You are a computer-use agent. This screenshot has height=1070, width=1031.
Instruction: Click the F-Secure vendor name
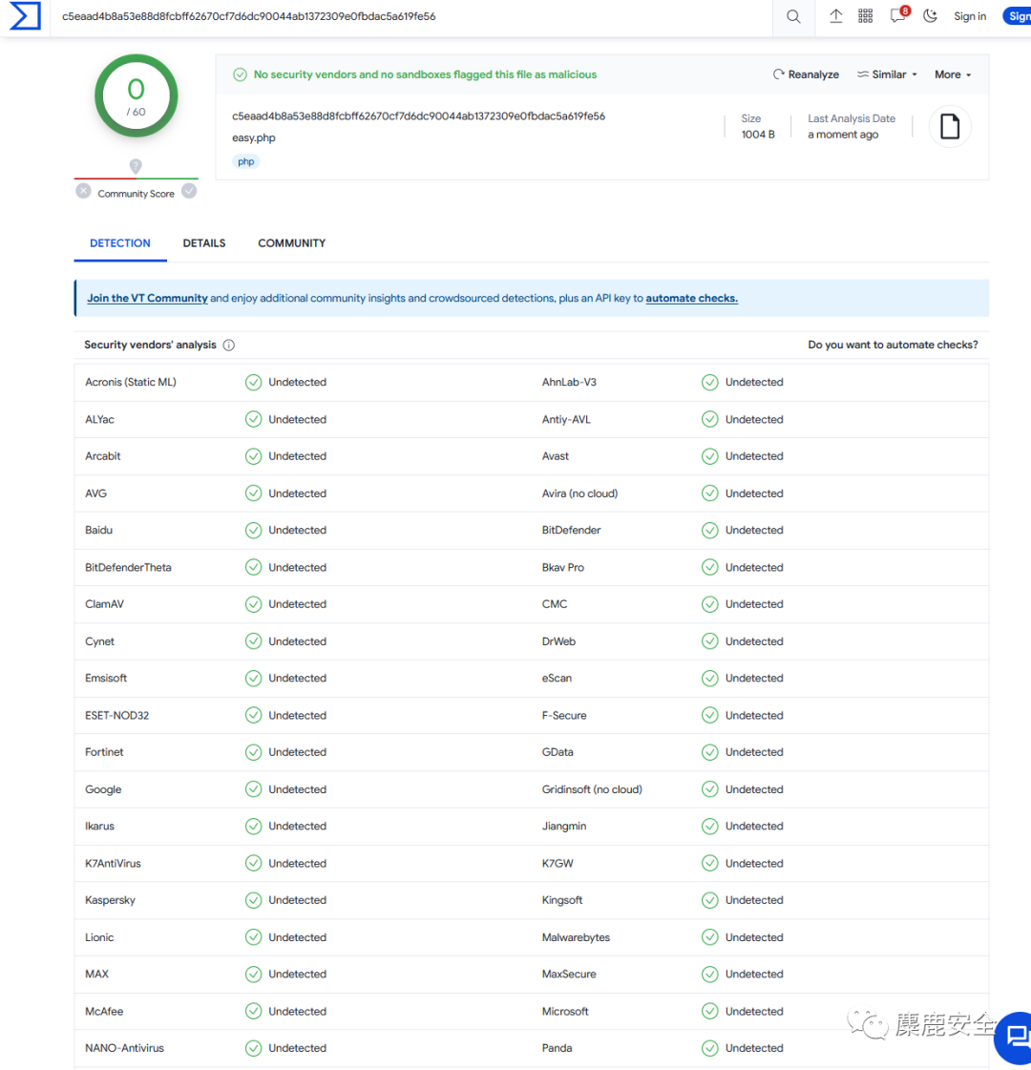(x=563, y=715)
